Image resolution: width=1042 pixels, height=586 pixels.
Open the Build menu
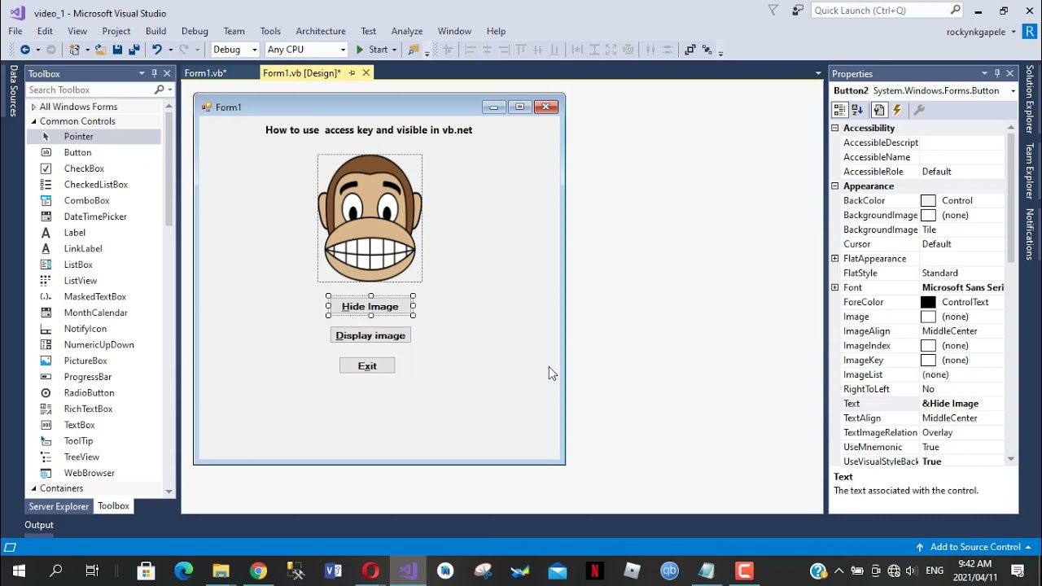click(155, 31)
